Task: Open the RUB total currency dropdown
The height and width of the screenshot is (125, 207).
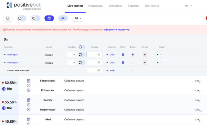Action: click(x=110, y=71)
